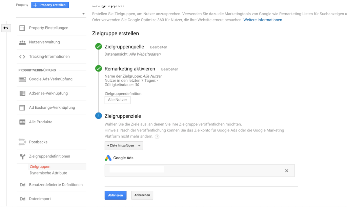Open the property selector dropdown arrow
The image size is (347, 207).
[83, 14]
